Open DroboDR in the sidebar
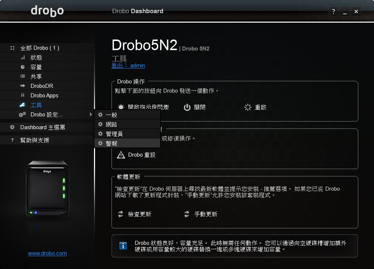 click(x=42, y=86)
